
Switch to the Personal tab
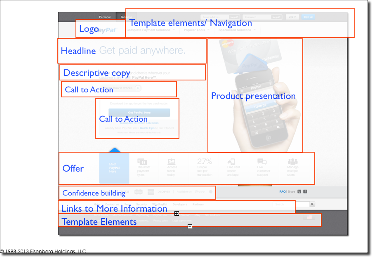click(105, 17)
